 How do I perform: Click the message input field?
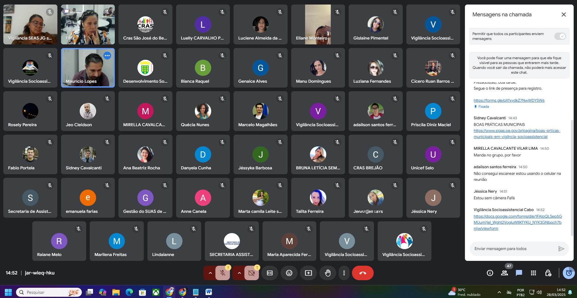click(514, 249)
